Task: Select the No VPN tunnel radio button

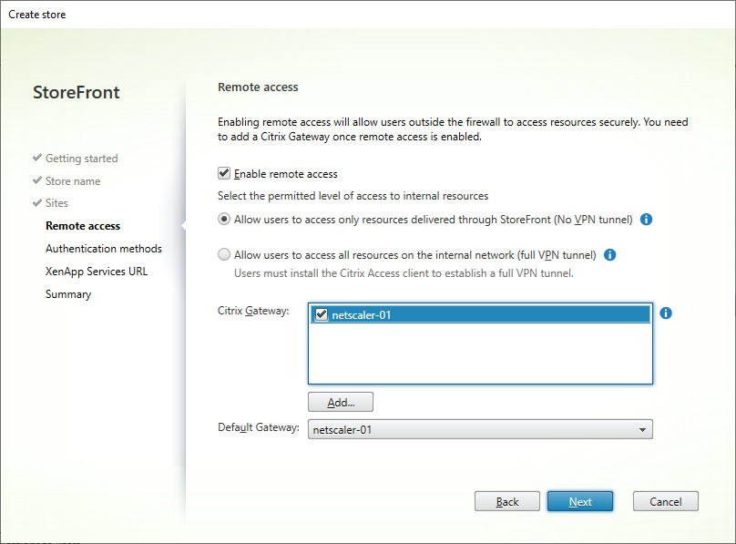Action: pyautogui.click(x=222, y=219)
